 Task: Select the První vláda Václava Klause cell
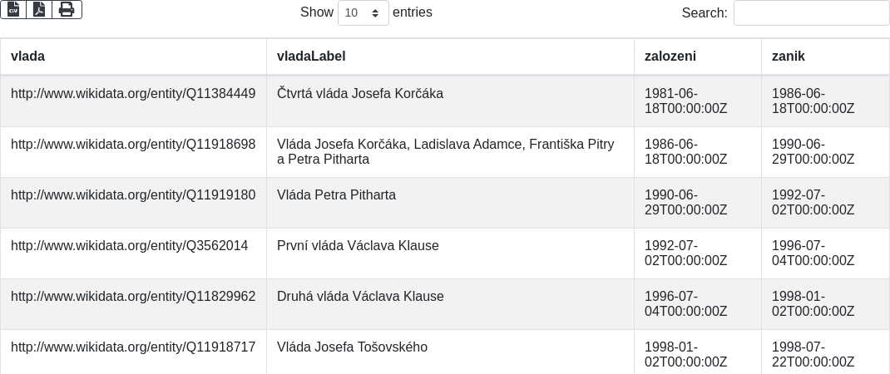point(358,246)
